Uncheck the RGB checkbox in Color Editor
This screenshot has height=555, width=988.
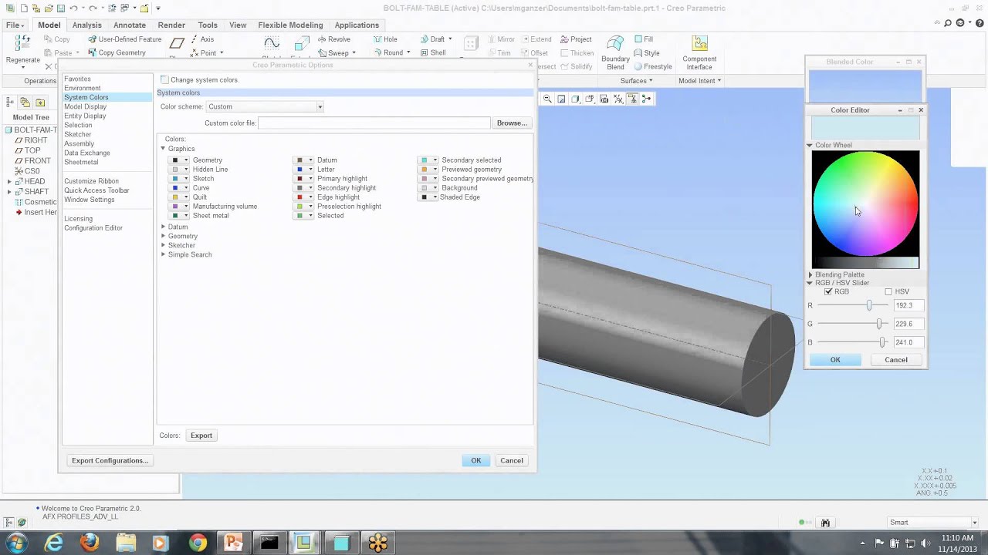point(828,292)
